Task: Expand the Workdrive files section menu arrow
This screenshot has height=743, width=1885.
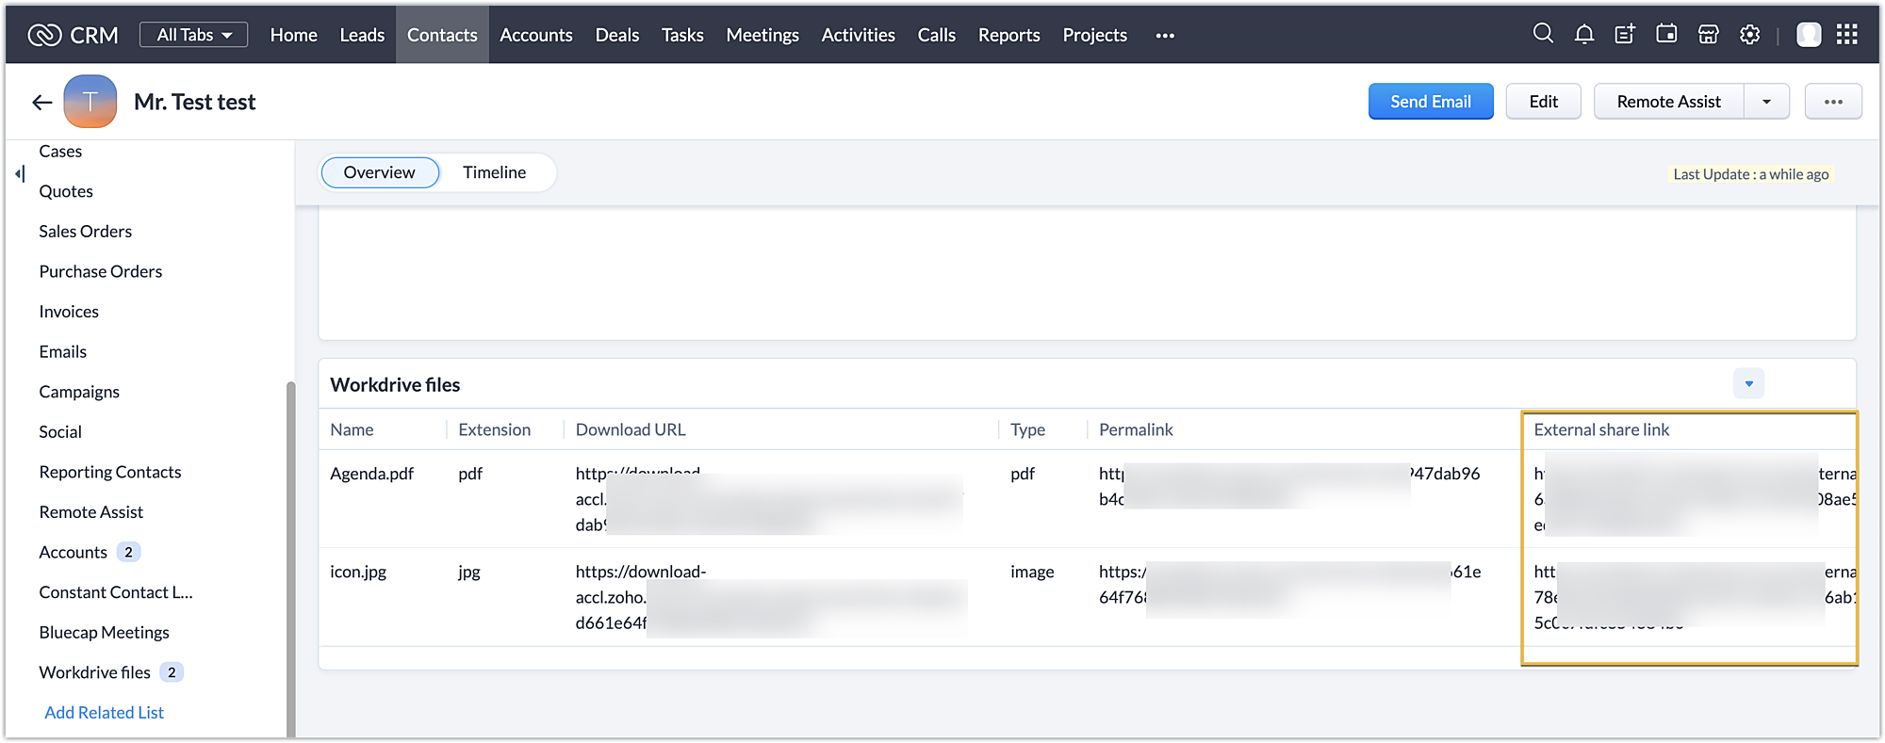Action: (x=1748, y=383)
